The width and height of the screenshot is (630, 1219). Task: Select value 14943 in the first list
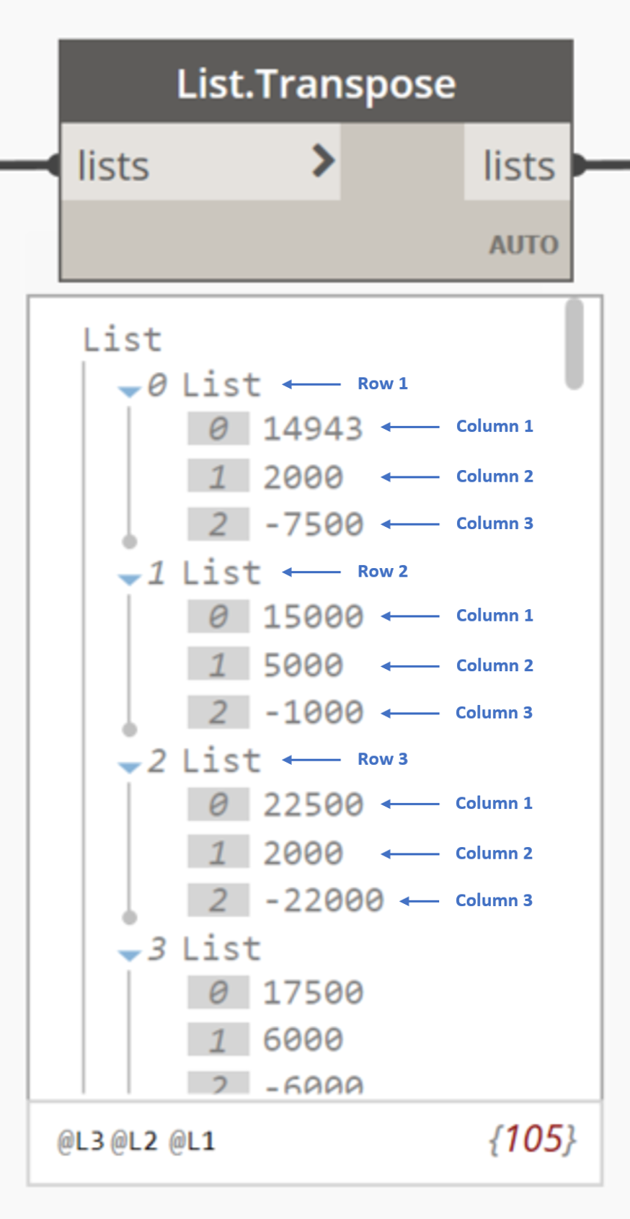(313, 429)
